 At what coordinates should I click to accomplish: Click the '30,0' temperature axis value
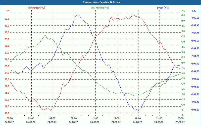click(7, 32)
